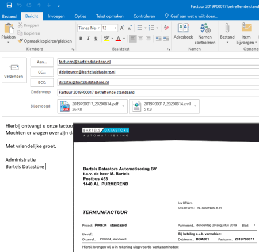Viewport: 259px width, 252px height.
Task: Increase font size with large A icon
Action: (122, 28)
